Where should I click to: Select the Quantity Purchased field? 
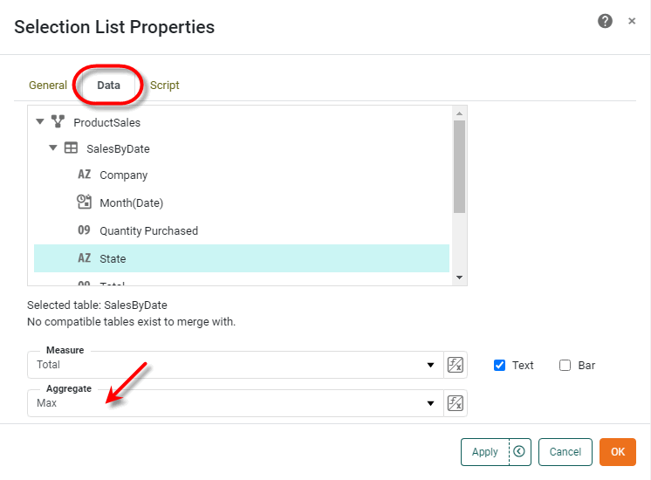pyautogui.click(x=148, y=231)
